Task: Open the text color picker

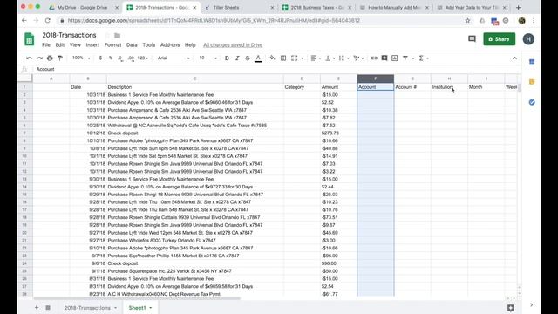Action: pyautogui.click(x=258, y=58)
